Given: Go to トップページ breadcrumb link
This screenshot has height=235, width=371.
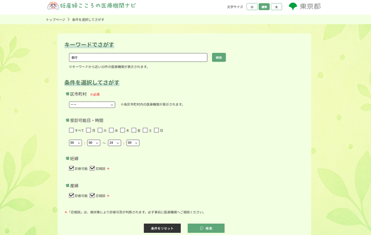Looking at the screenshot, I should click(x=56, y=20).
